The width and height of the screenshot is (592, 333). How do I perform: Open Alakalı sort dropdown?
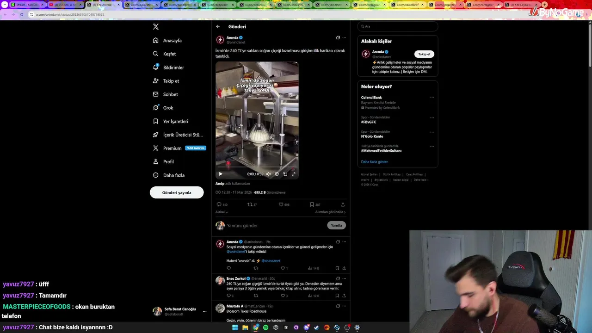pos(222,212)
